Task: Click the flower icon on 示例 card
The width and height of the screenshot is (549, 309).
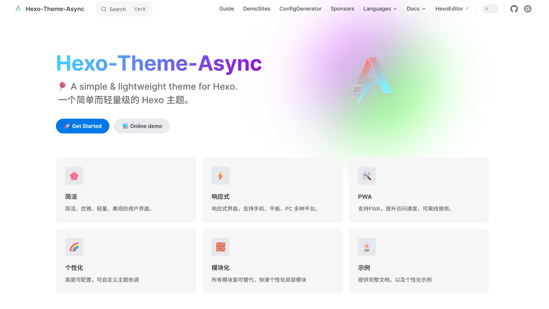Action: 367,247
